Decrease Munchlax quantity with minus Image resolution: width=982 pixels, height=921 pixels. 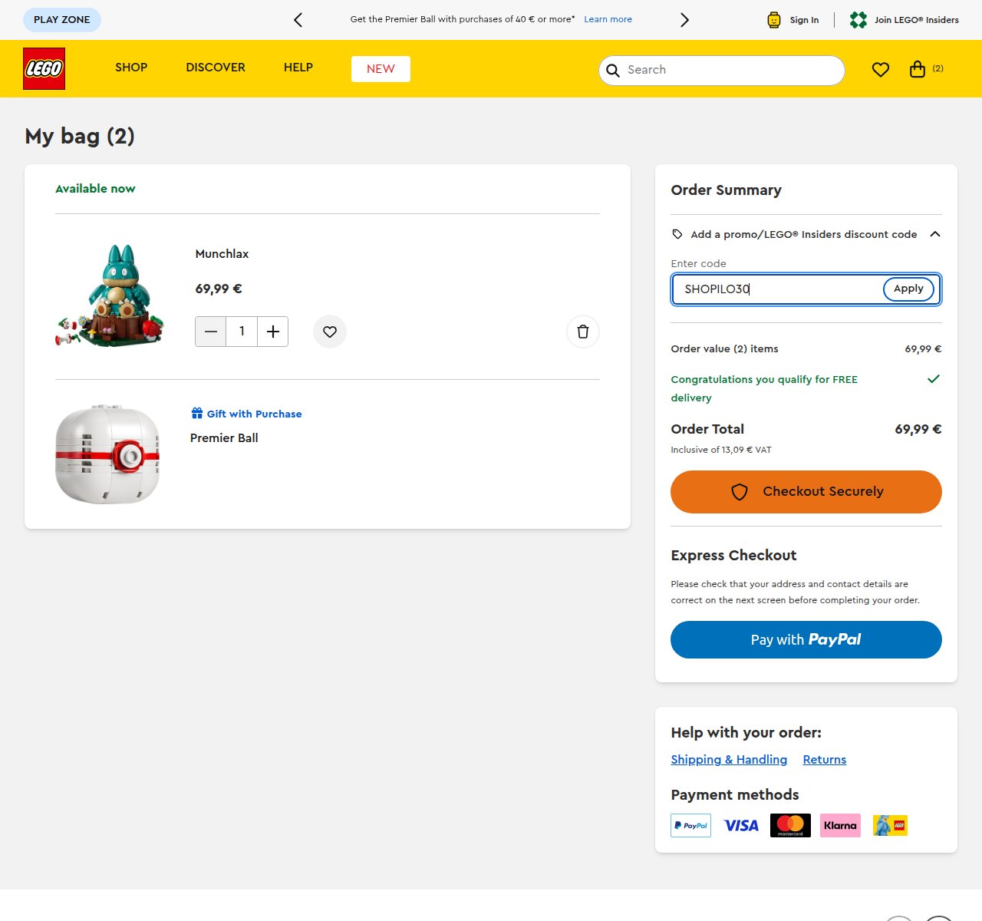pos(211,332)
